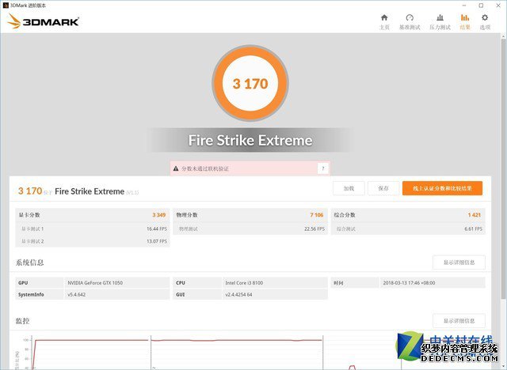
Task: Click the 保存 (Save) button
Action: 383,188
